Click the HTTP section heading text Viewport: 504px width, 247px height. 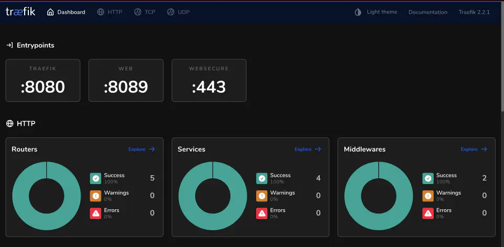(26, 123)
